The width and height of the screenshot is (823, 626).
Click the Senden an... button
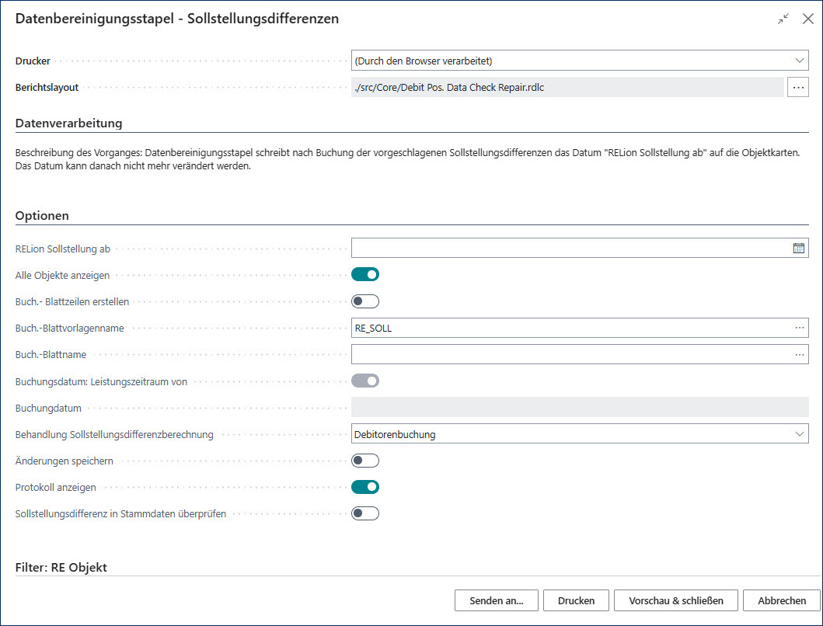tap(496, 600)
